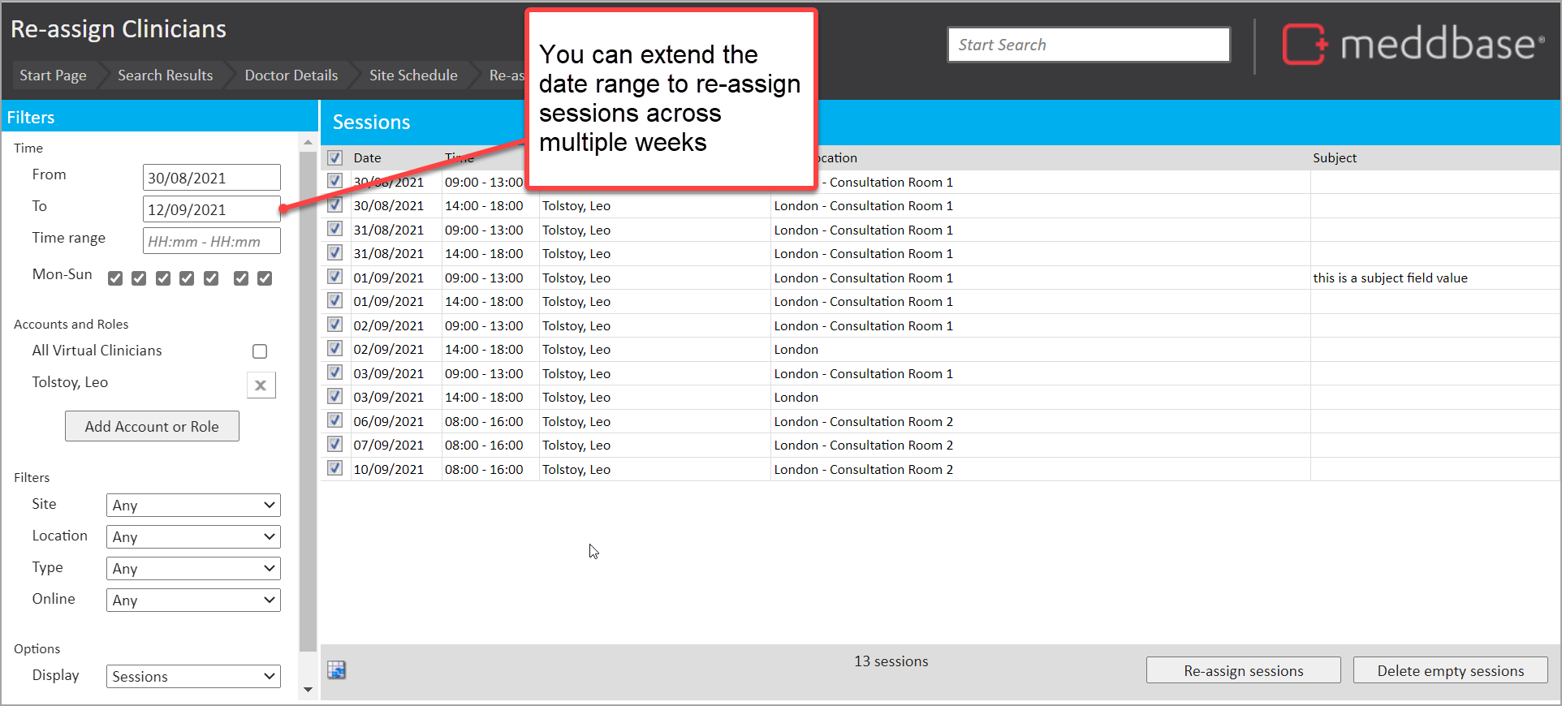
Task: Uncheck the first Mon-Sun day checkbox
Action: 115,278
